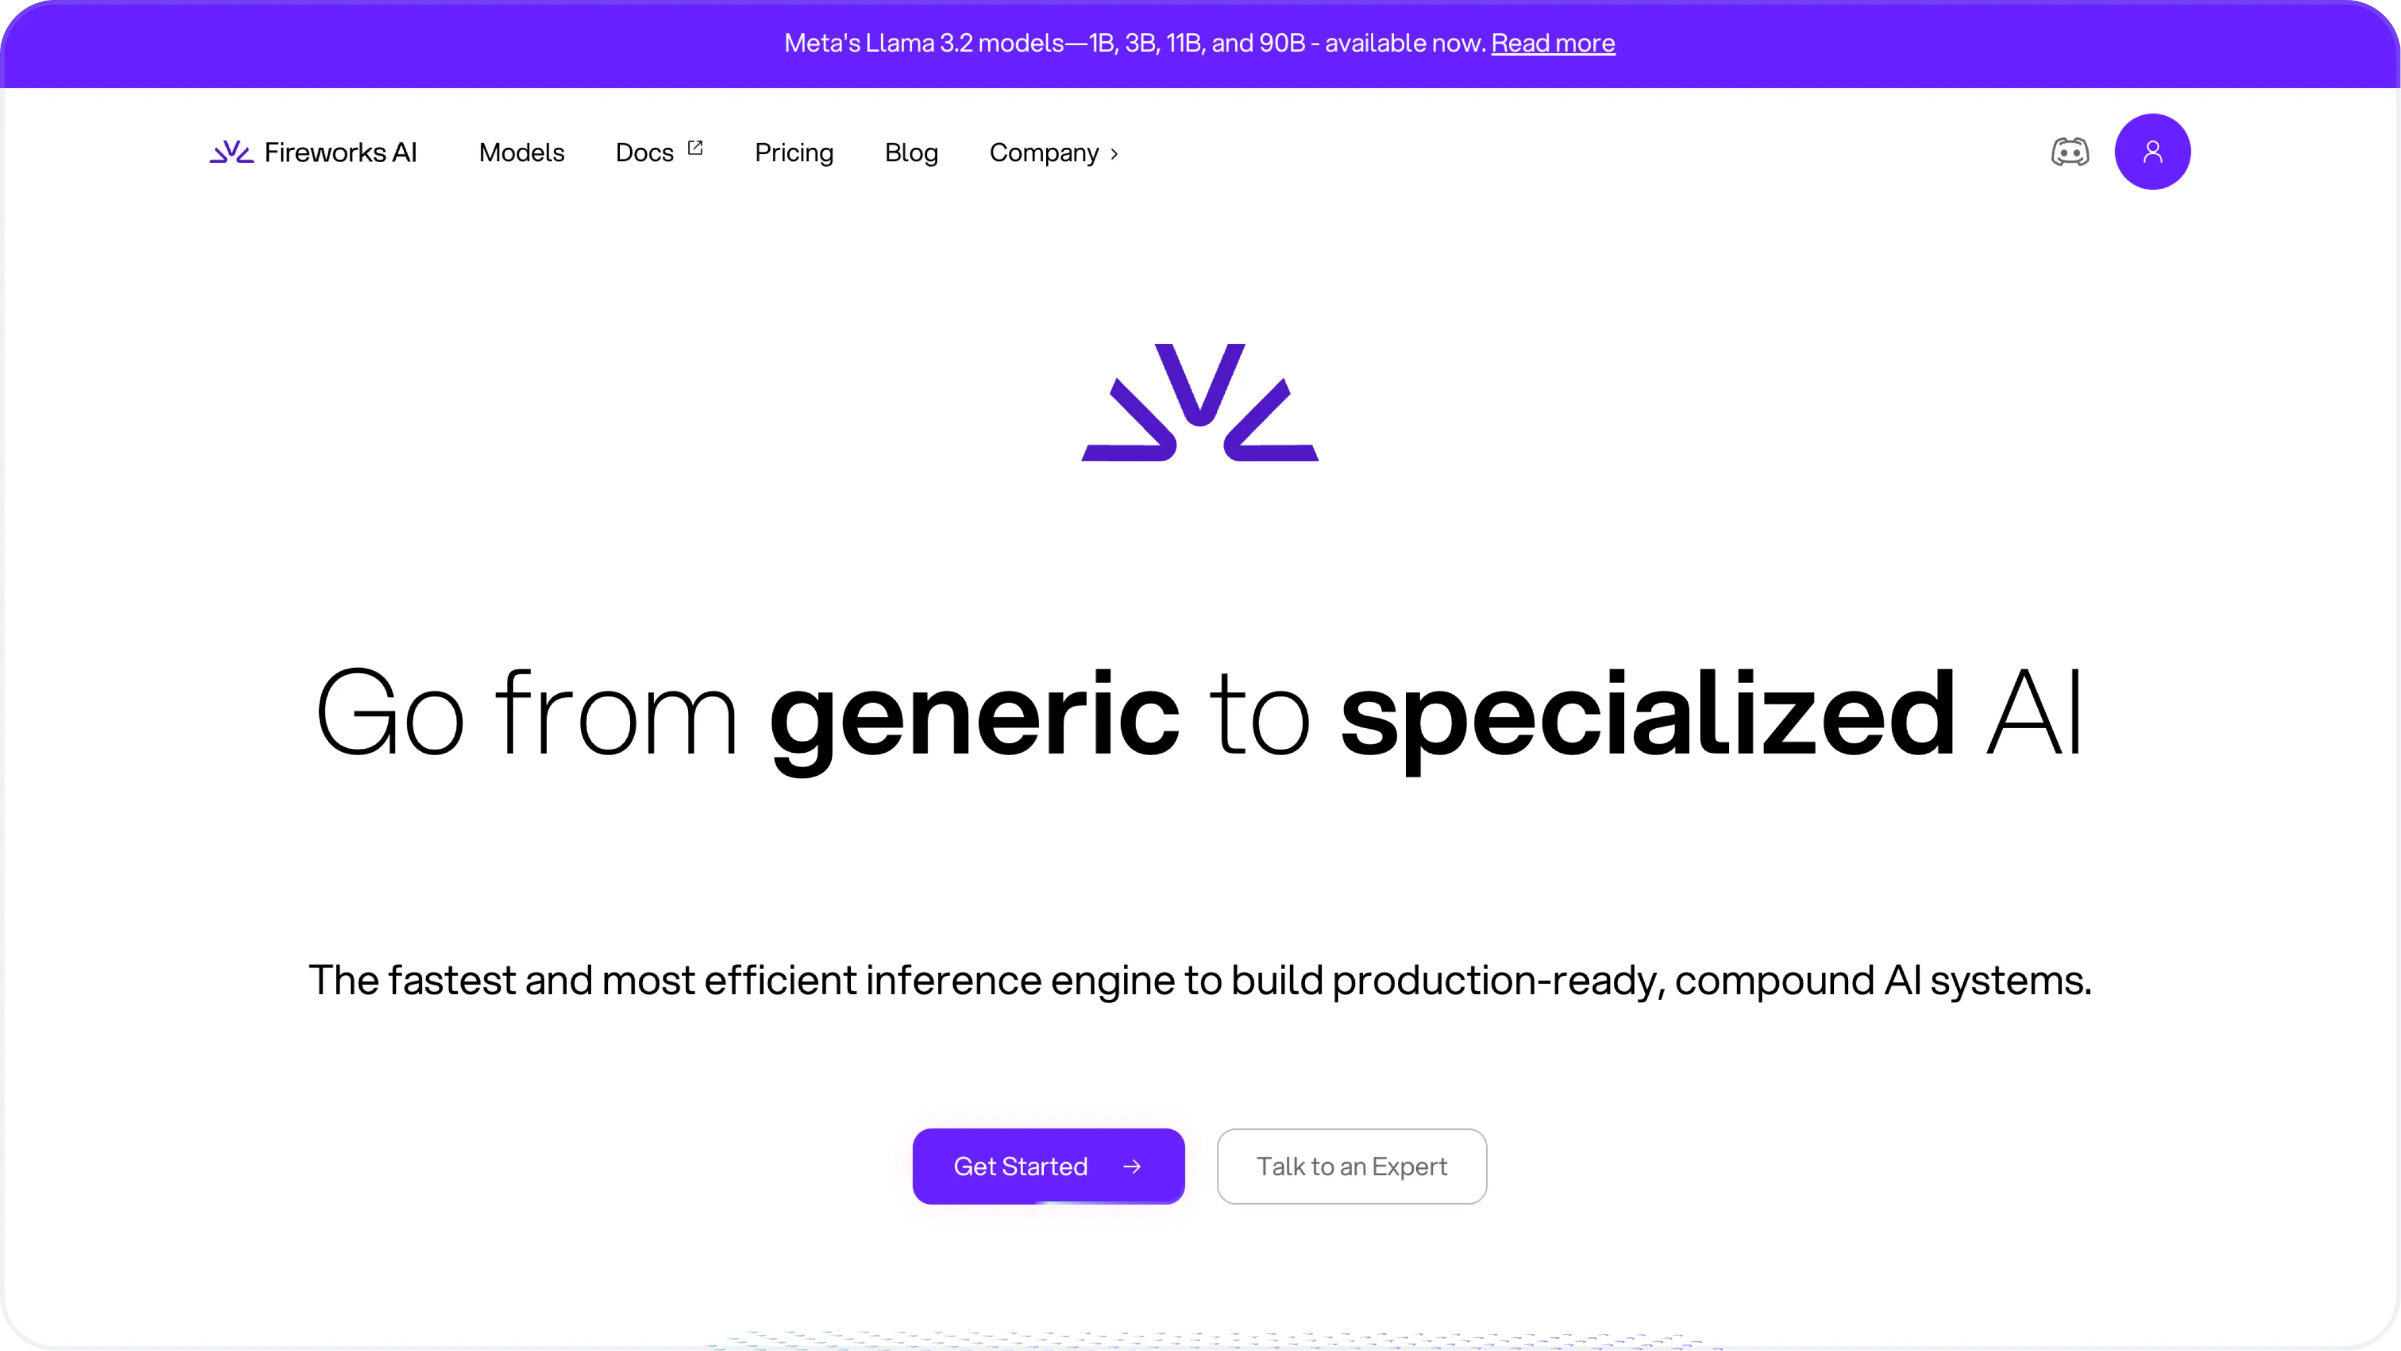
Task: Click the user account profile icon
Action: [2152, 150]
